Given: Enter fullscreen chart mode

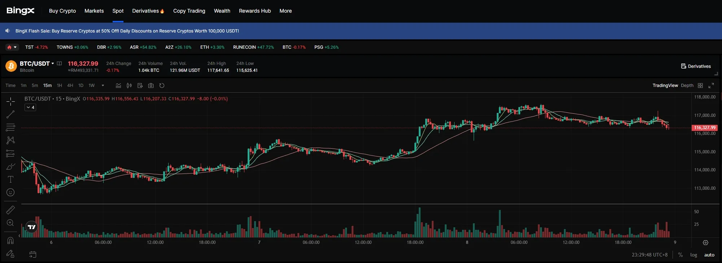Looking at the screenshot, I should click(711, 86).
